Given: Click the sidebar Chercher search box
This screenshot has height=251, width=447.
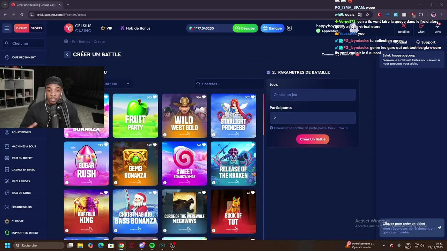Looking at the screenshot, I should pyautogui.click(x=24, y=43).
